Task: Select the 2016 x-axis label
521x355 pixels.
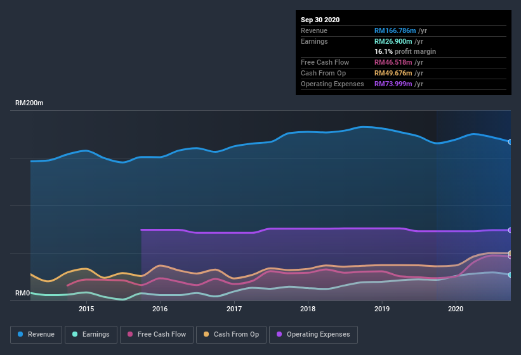Action: tap(160, 309)
